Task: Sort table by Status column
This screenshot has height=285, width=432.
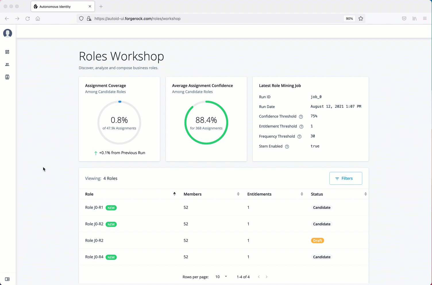Action: point(365,194)
